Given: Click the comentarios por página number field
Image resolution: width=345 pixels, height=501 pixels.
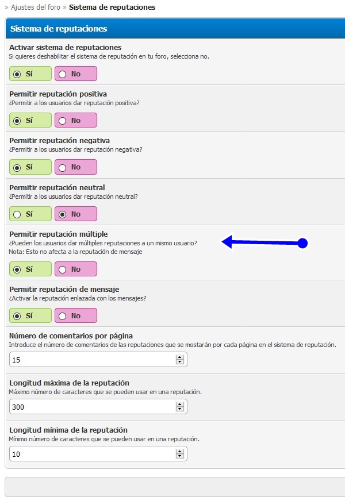Looking at the screenshot, I should [x=92, y=360].
